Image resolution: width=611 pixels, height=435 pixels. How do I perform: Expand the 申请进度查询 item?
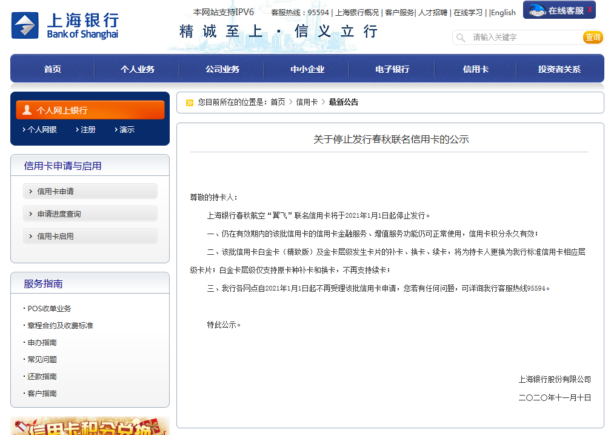(x=90, y=214)
